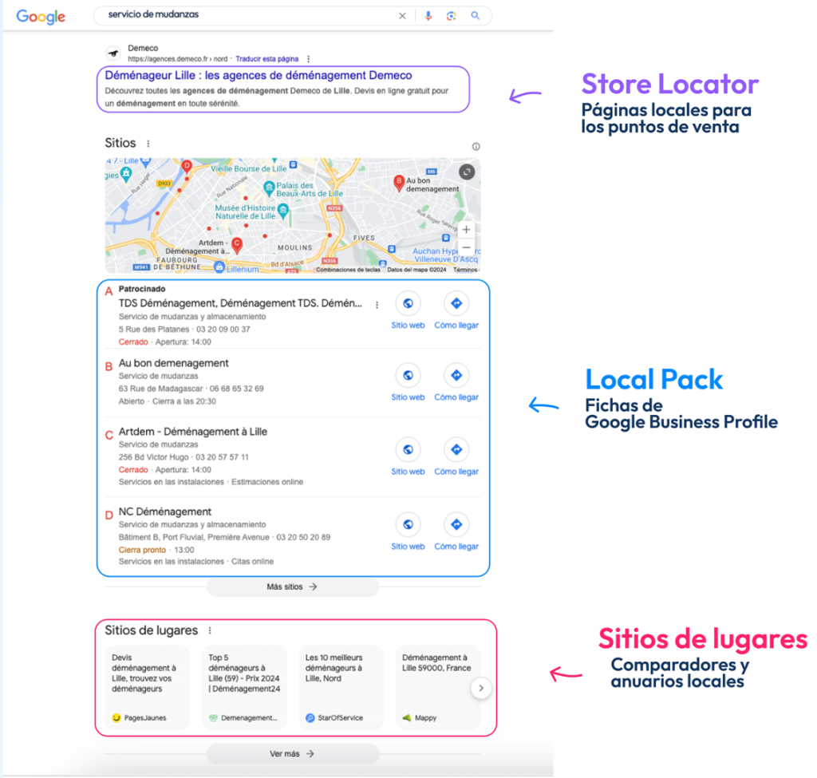The height and width of the screenshot is (778, 817).
Task: Click address text 5 Rue des Platanes
Action: [x=154, y=330]
